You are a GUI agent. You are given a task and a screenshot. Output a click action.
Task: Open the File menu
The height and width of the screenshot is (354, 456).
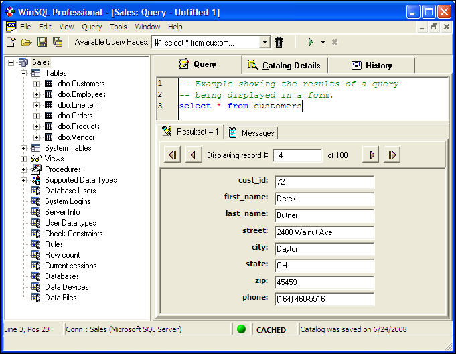(x=25, y=27)
